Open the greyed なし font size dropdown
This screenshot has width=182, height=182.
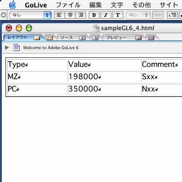pyautogui.click(x=138, y=15)
